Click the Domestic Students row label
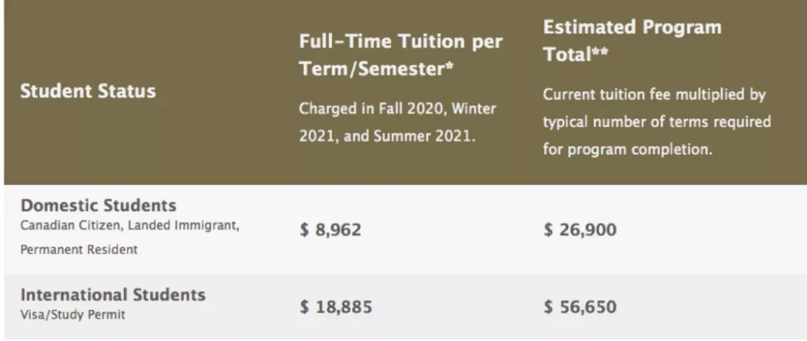This screenshot has width=807, height=341. coord(99,205)
